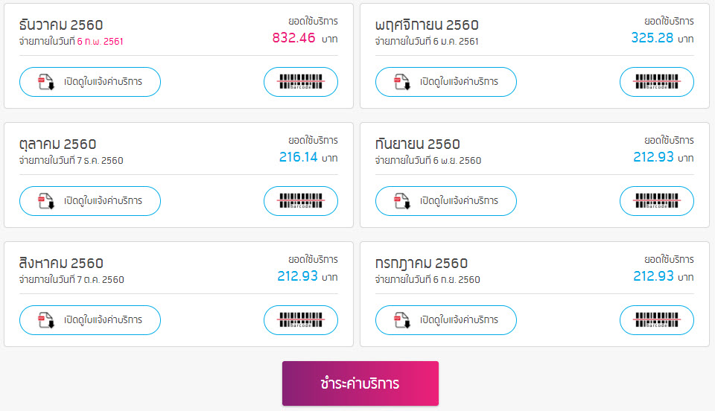The height and width of the screenshot is (411, 715).
Task: Click the PDF icon for กันยายน 2560
Action: pyautogui.click(x=402, y=201)
